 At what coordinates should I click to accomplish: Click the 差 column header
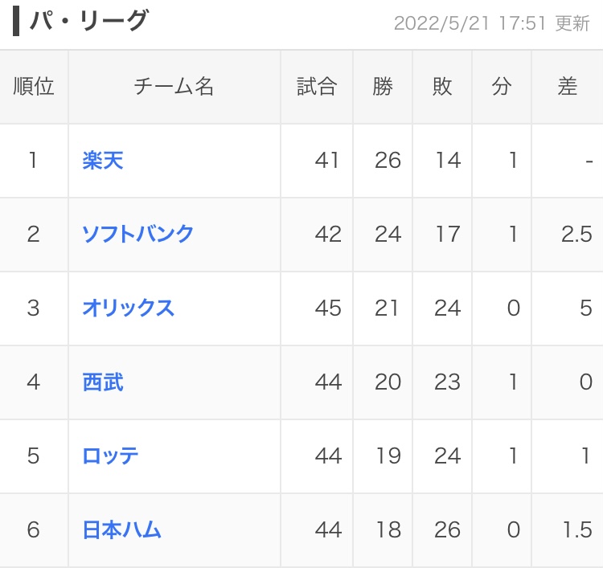(x=568, y=87)
